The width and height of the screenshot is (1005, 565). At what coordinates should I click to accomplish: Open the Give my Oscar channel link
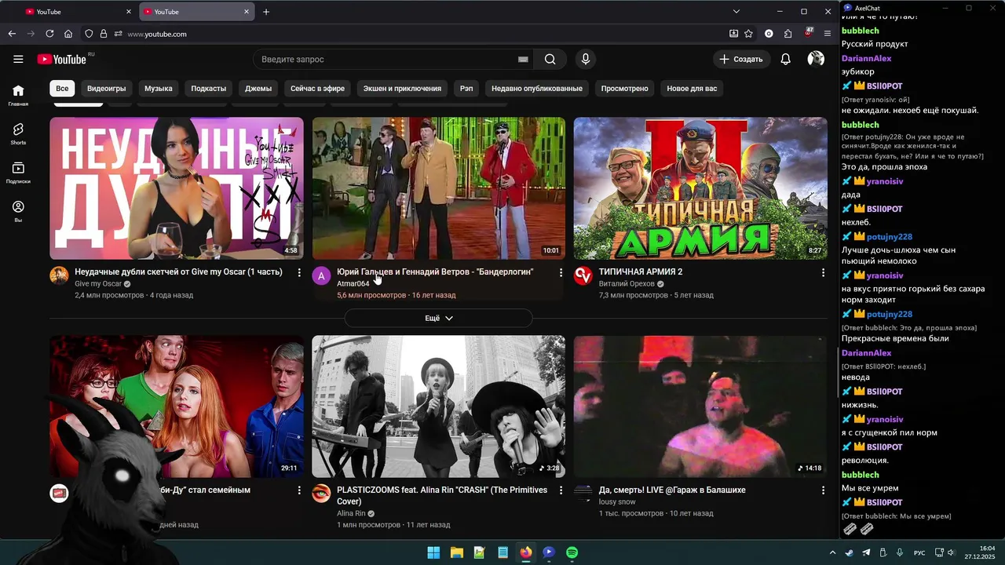tap(98, 284)
